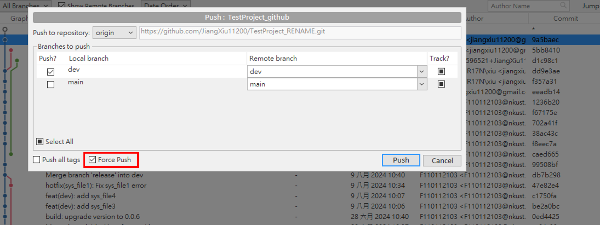The image size is (600, 225).
Task: Click commit hash 47e82e4
Action: (545, 185)
